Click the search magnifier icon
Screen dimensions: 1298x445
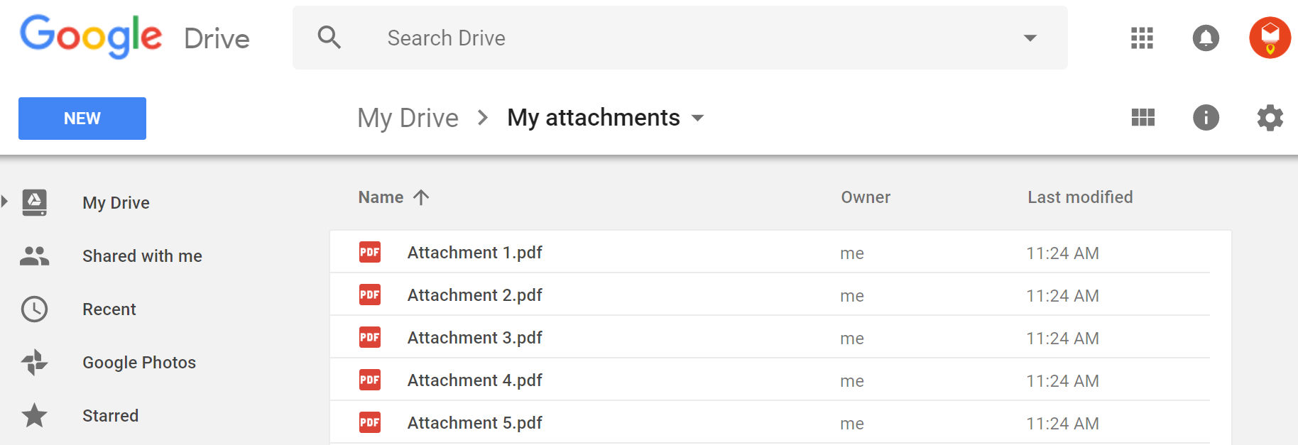coord(329,38)
